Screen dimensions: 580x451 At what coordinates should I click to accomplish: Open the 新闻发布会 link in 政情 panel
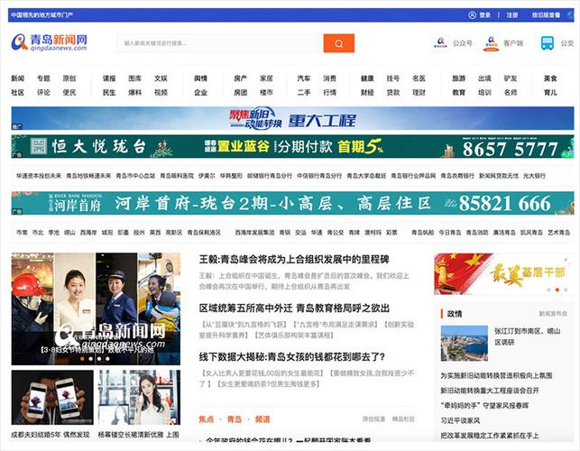tap(553, 314)
